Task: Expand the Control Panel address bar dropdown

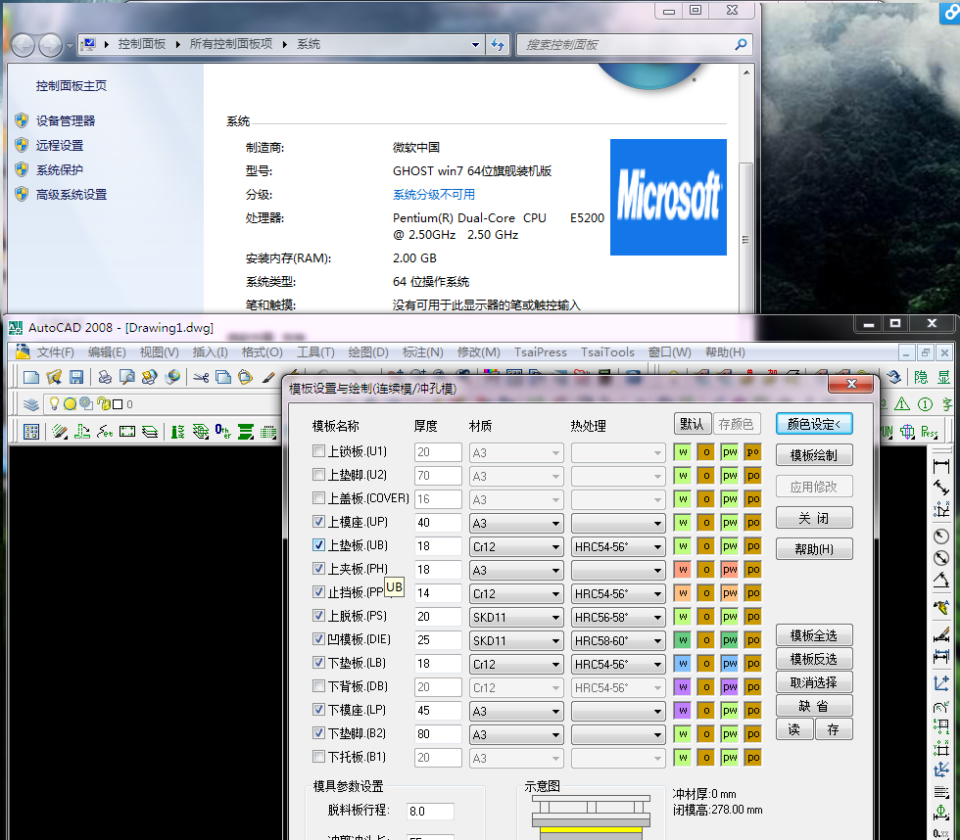Action: click(x=476, y=45)
